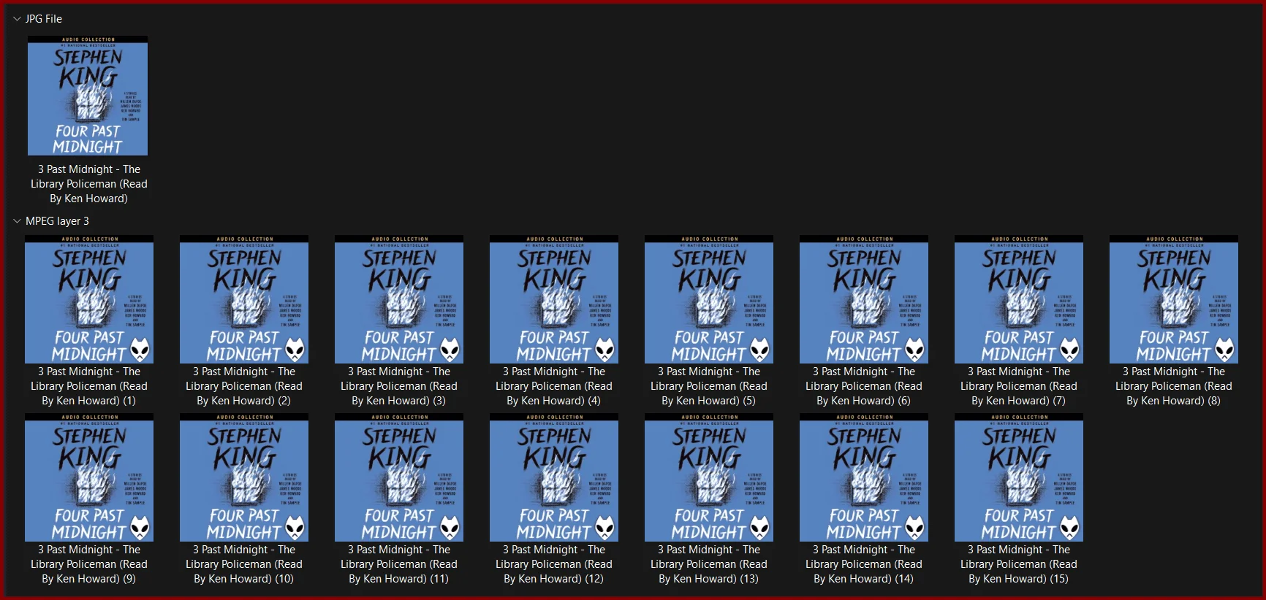Collapse the MPEG layer 3 group chevron

[17, 221]
